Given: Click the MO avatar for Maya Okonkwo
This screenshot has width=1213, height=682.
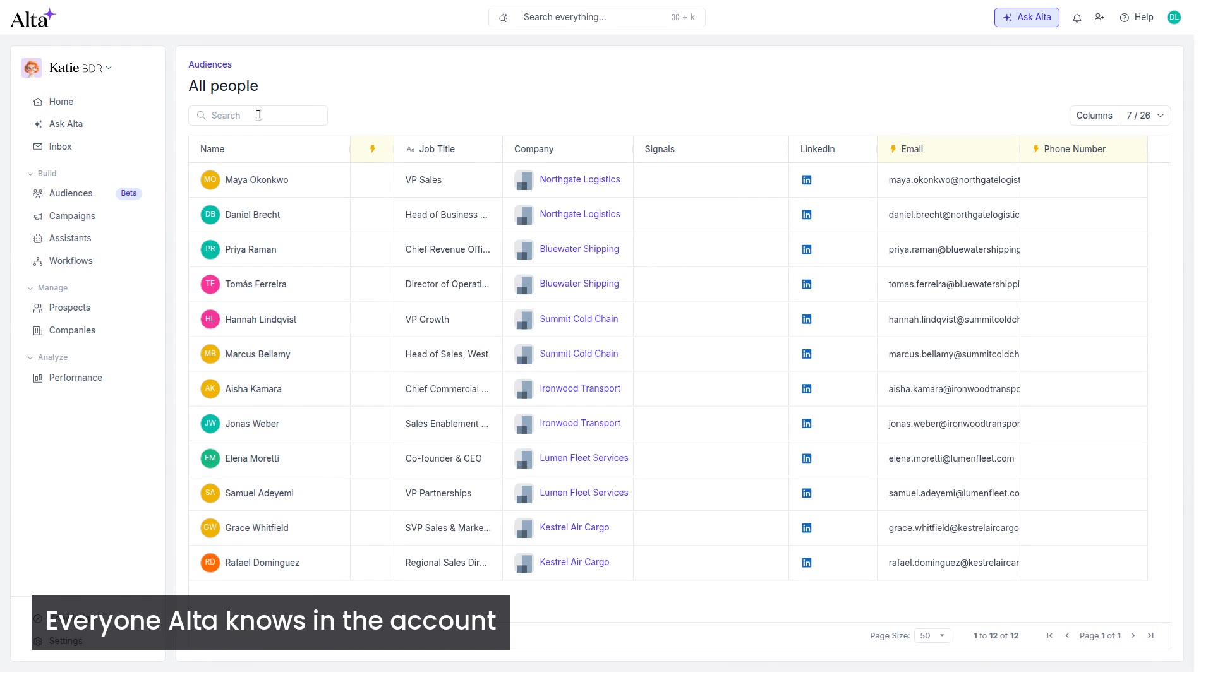Looking at the screenshot, I should click(210, 179).
